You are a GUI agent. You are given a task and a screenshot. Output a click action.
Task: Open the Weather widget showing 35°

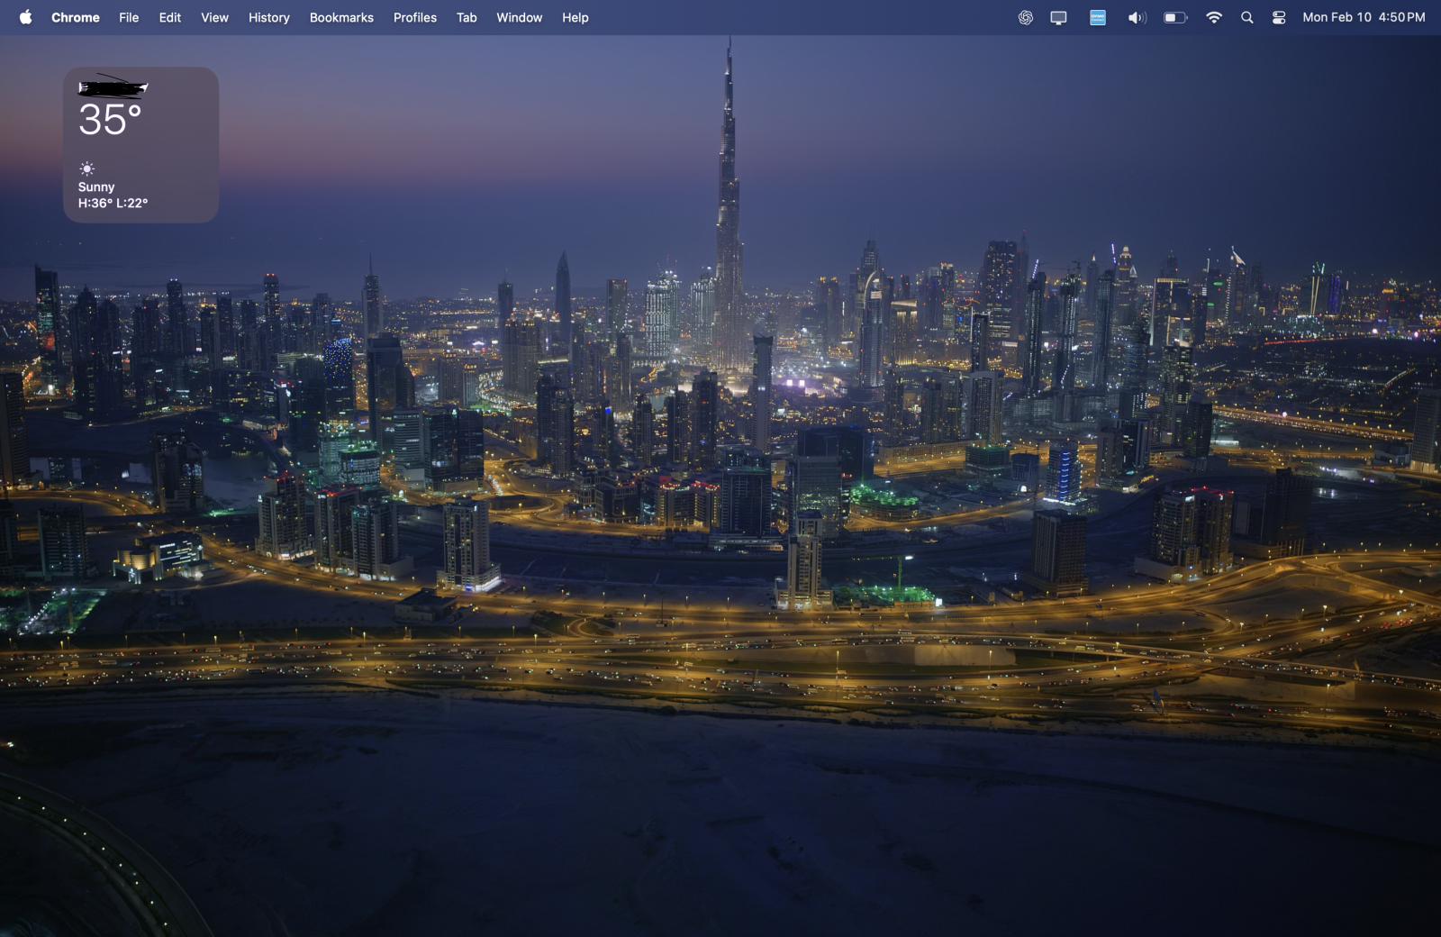pos(140,144)
